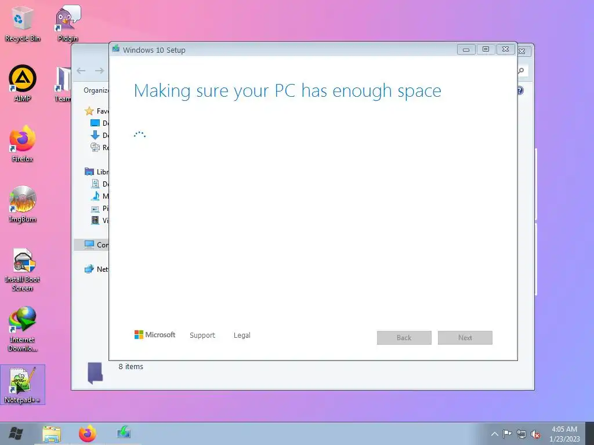The height and width of the screenshot is (445, 594).
Task: Minimize the Windows 10 Setup window
Action: pyautogui.click(x=466, y=50)
